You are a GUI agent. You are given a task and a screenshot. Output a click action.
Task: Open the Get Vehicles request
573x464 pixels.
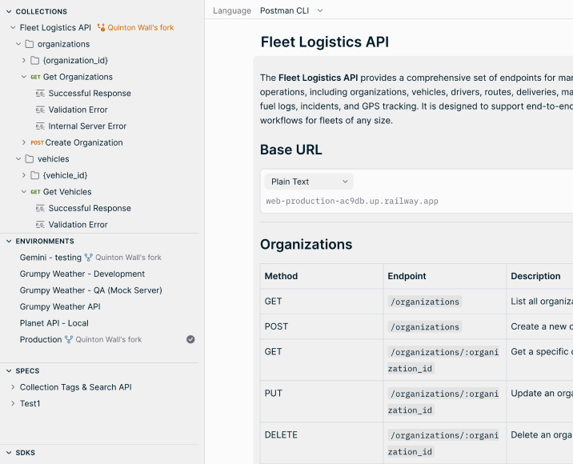67,192
